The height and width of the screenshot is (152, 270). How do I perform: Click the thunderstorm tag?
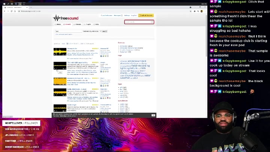133,76
